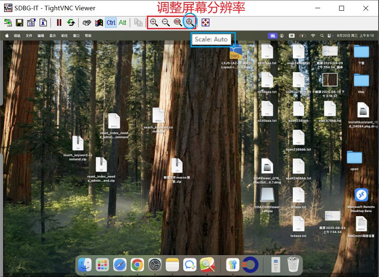This screenshot has height=277, width=379.
Task: Send Ctrl+Esc Windows flag icon
Action: (99, 23)
